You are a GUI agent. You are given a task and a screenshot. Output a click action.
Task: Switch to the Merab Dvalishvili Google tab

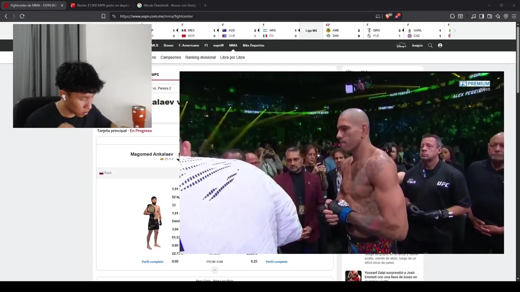tap(167, 5)
